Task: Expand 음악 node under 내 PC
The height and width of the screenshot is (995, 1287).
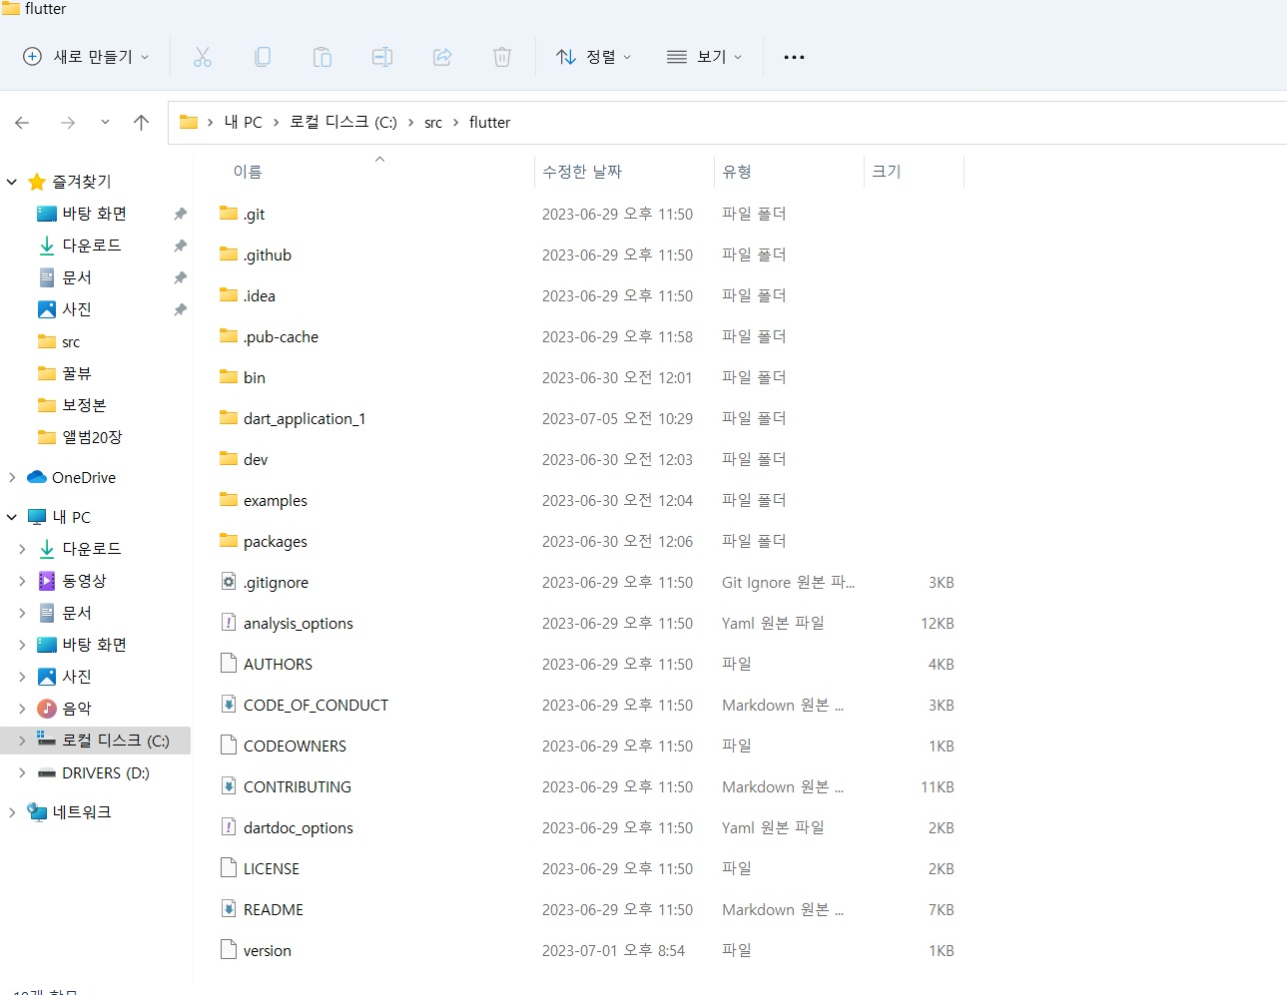Action: [22, 709]
